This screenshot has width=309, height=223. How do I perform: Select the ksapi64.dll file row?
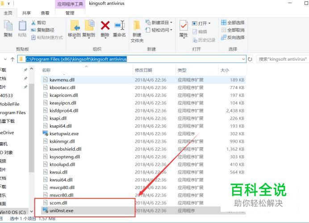144,126
